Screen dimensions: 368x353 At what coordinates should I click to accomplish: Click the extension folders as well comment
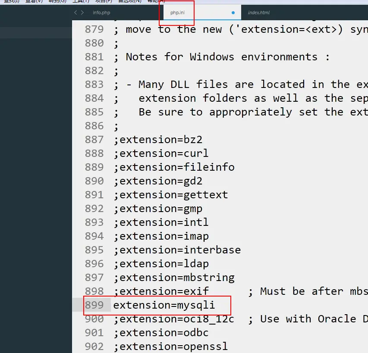point(241,98)
